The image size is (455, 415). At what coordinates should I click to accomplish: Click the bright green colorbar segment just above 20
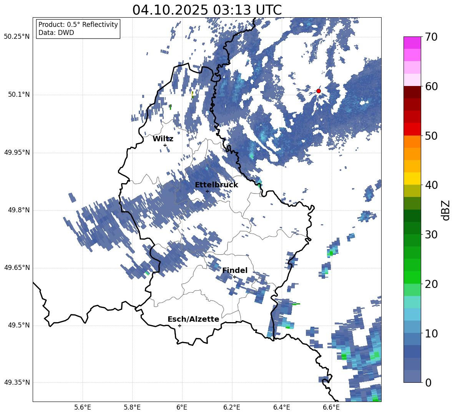(412, 278)
